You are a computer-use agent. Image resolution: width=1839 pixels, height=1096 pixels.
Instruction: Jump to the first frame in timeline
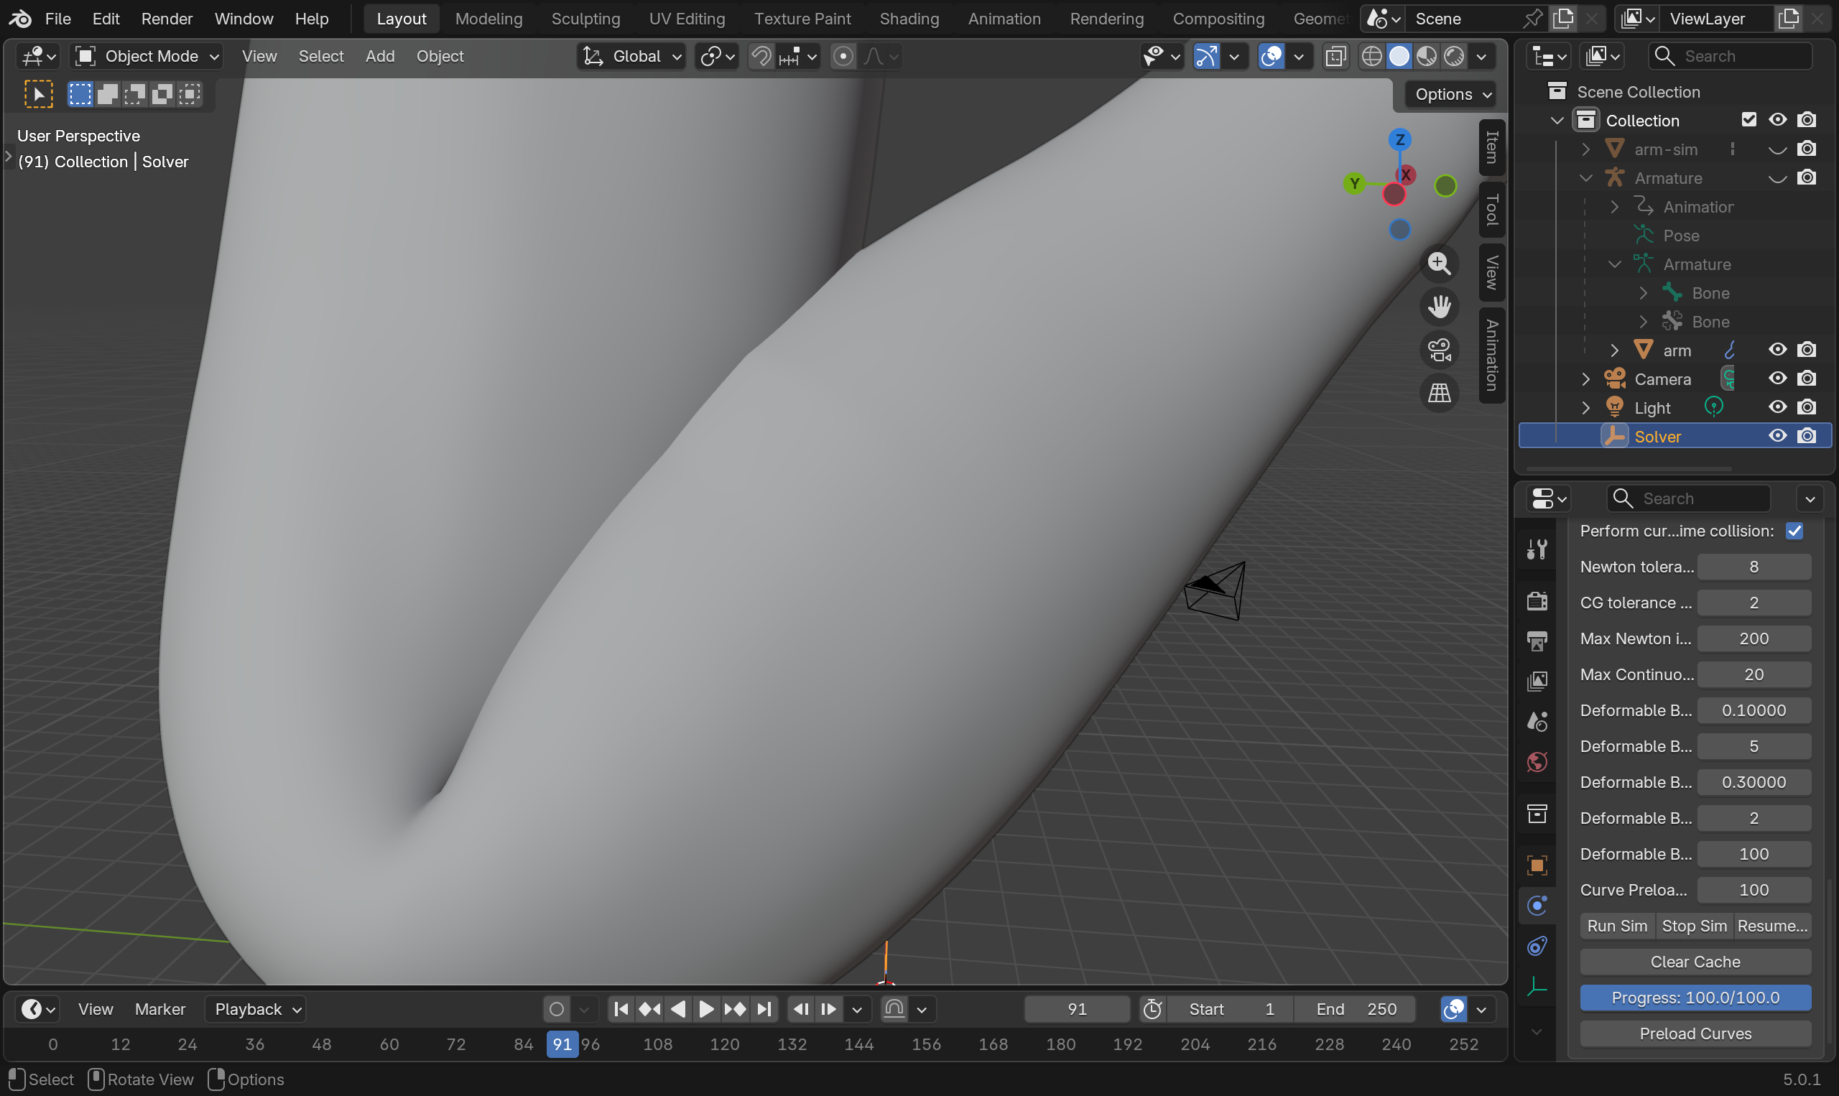[621, 1009]
